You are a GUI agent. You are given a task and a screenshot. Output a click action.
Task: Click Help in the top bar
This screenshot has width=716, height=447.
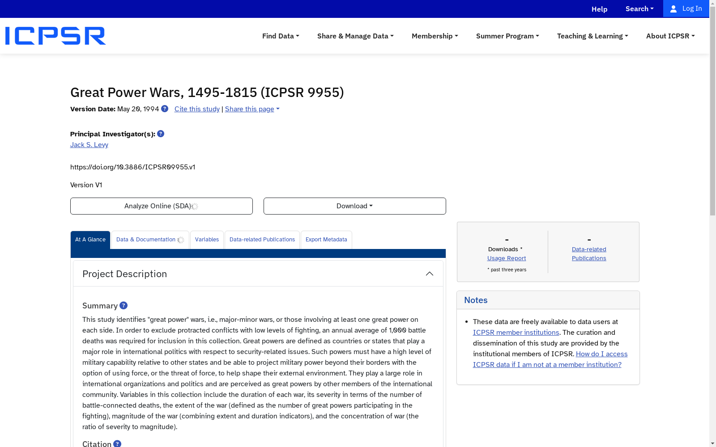click(600, 9)
